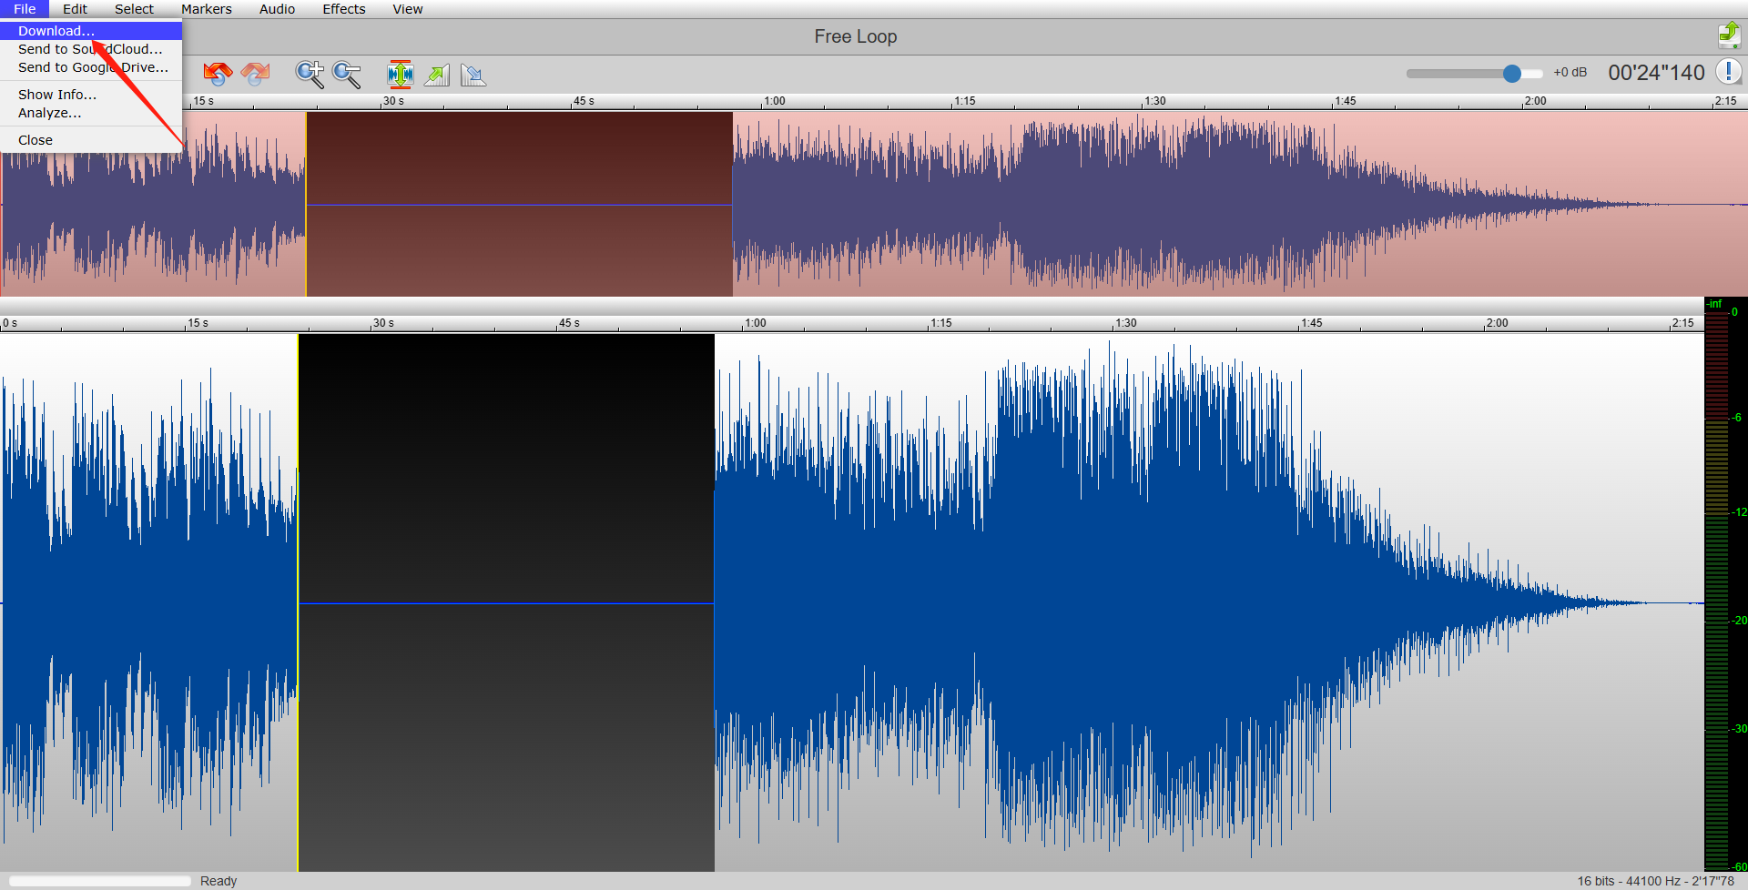
Task: Zoom in with the magnifier plus icon
Action: coord(310,74)
